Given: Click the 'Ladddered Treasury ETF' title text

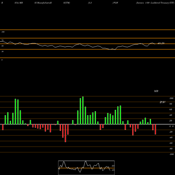Looking at the screenshot, I should point(162,3).
